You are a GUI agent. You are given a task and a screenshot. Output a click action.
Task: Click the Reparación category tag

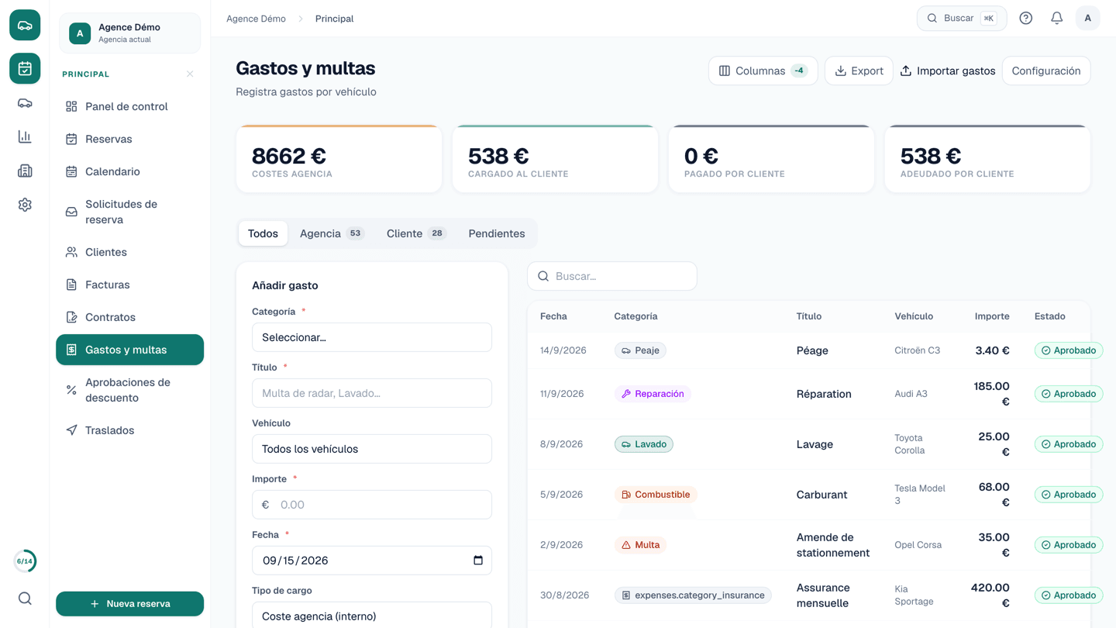[x=653, y=394]
